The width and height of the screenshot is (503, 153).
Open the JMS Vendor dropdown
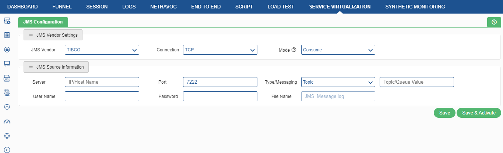102,50
